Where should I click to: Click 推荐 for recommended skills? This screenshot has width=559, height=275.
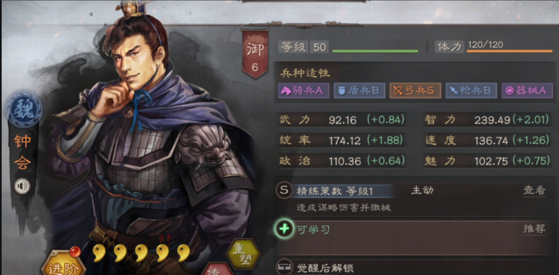click(534, 229)
